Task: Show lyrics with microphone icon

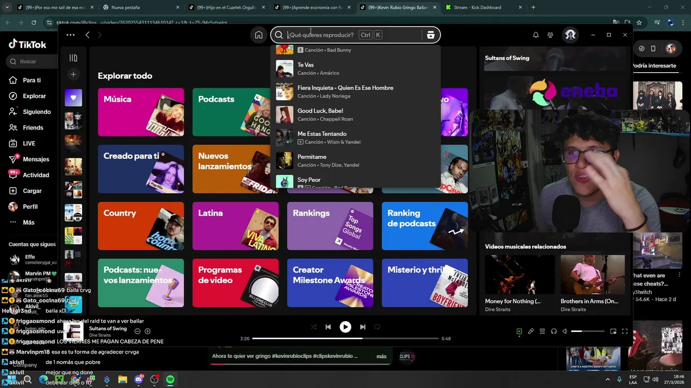Action: click(x=531, y=331)
